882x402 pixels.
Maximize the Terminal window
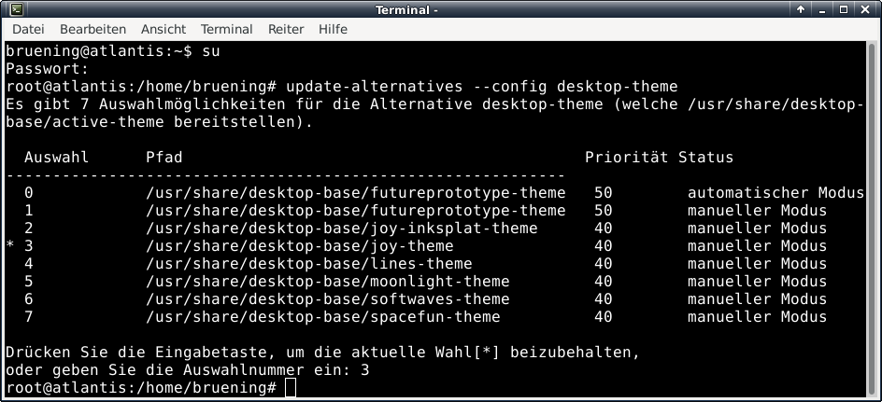[843, 10]
